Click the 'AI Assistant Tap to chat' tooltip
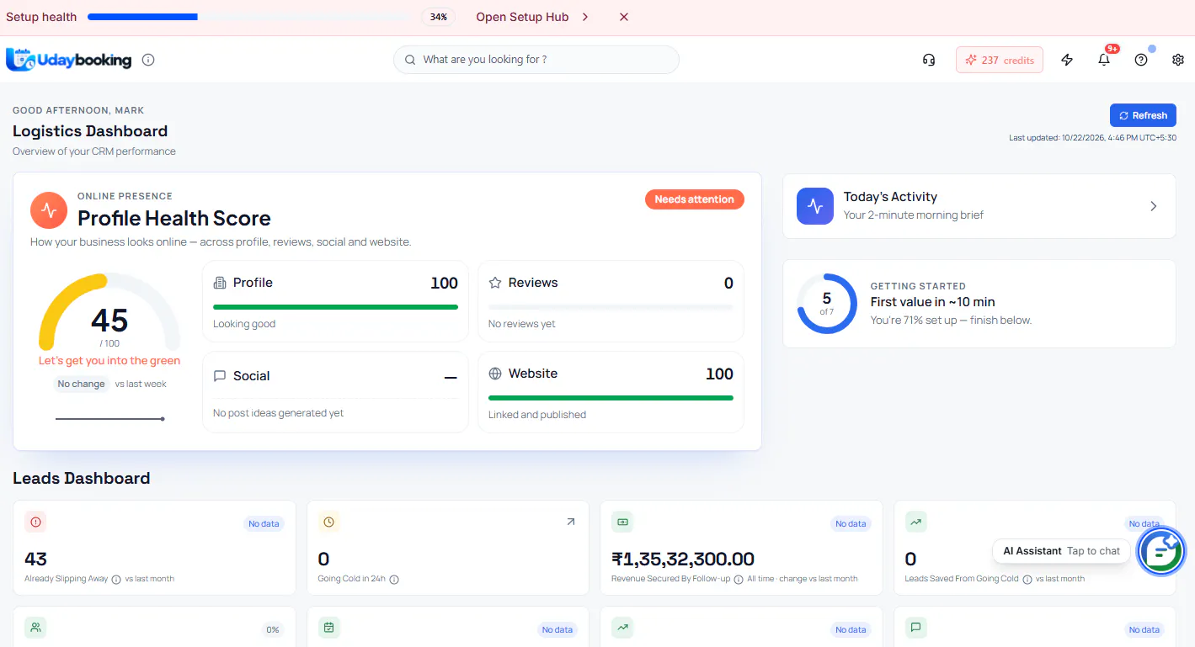1195x647 pixels. click(x=1061, y=551)
